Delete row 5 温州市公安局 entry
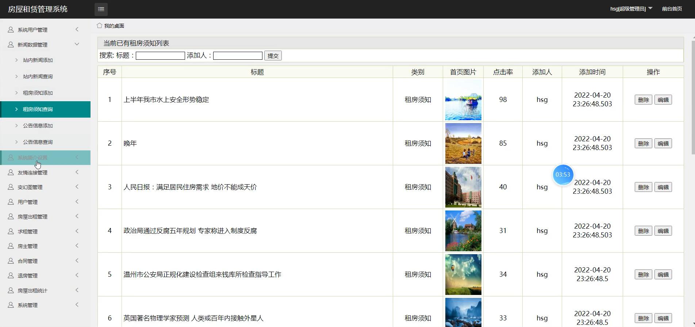The height and width of the screenshot is (327, 695). [x=643, y=275]
